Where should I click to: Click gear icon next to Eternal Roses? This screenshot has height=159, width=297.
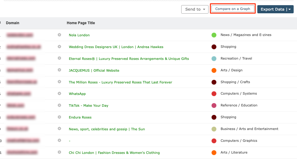click(59, 59)
